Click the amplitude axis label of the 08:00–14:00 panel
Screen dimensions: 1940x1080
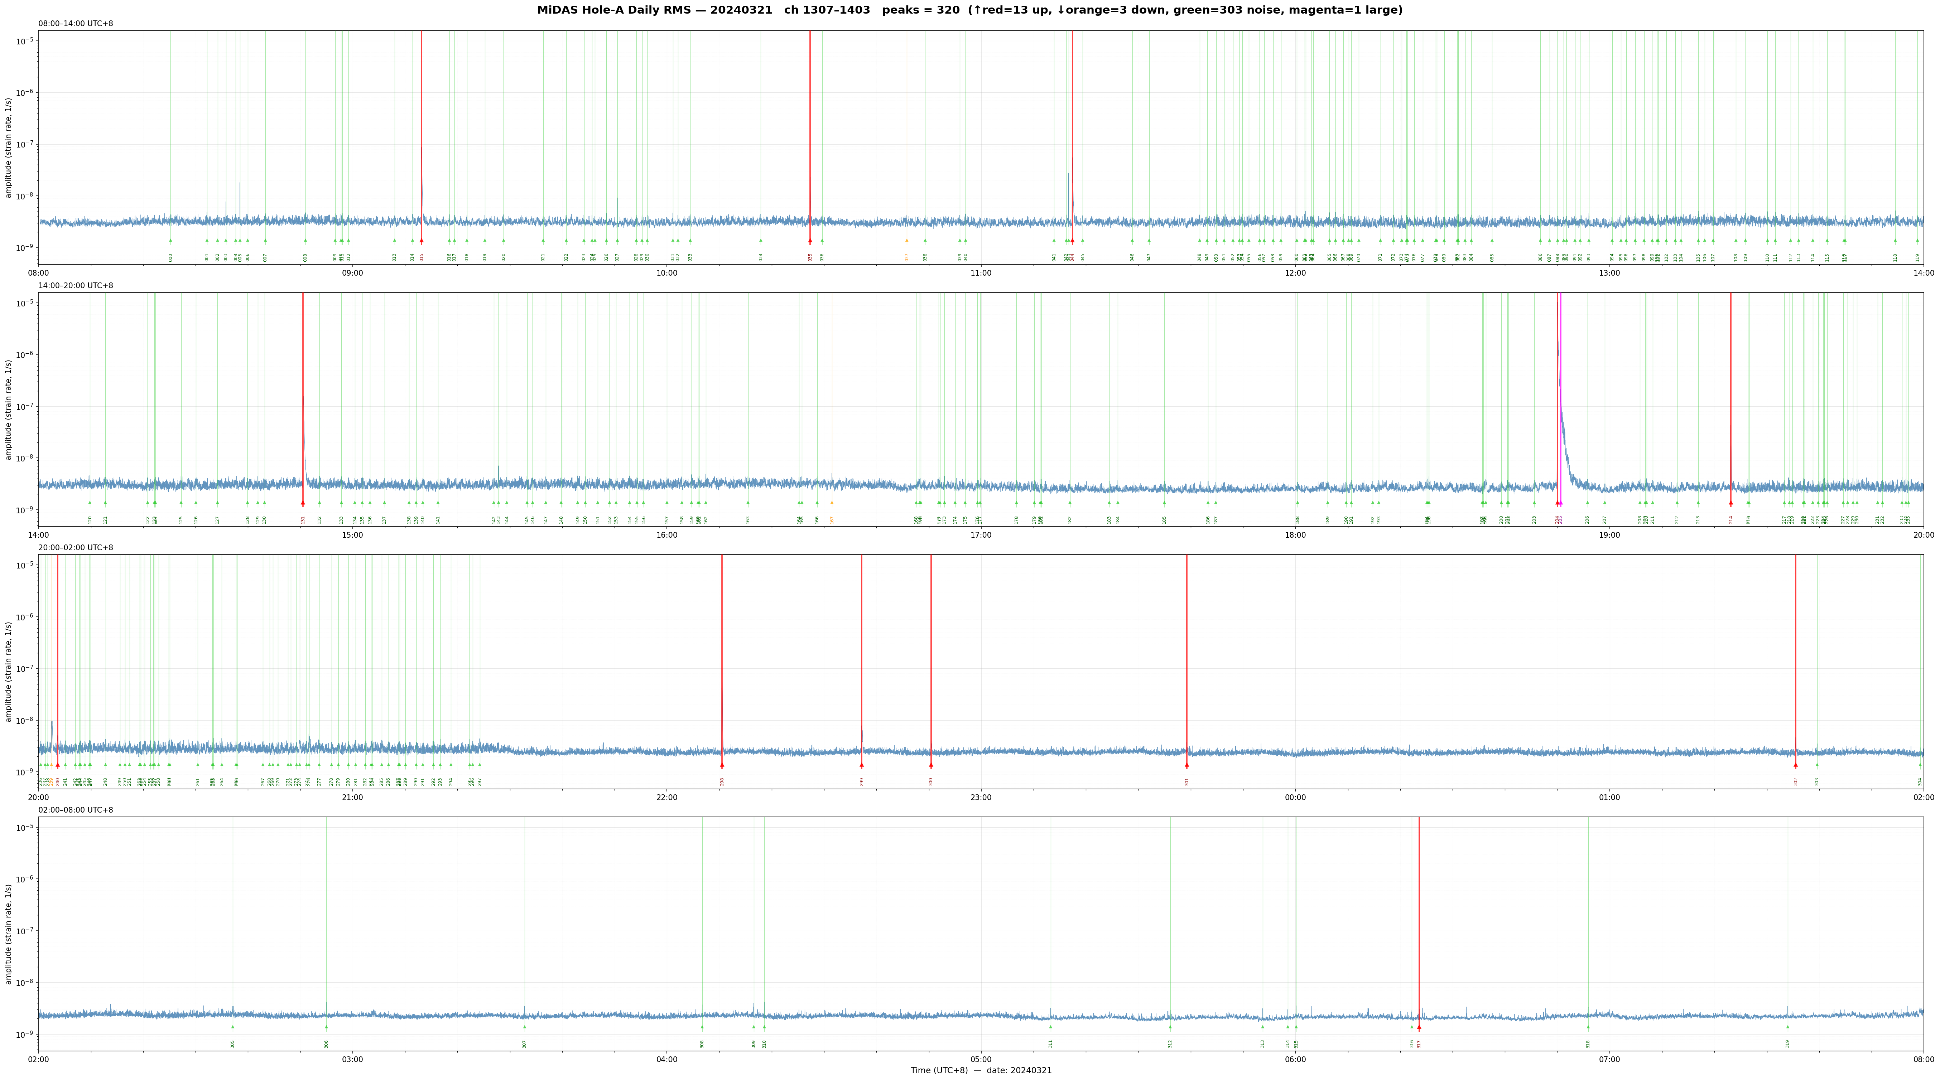(9, 147)
